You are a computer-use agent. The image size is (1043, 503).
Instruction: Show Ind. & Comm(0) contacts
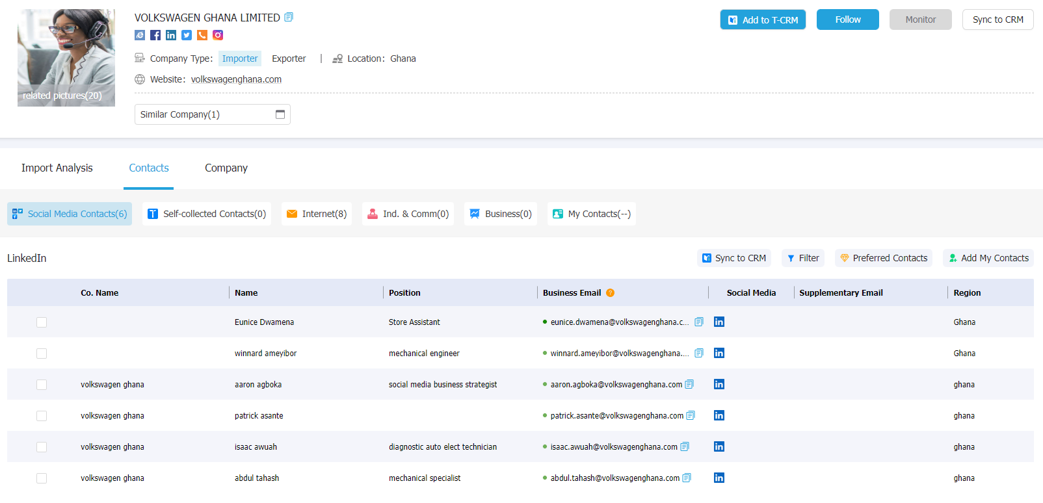(x=408, y=214)
